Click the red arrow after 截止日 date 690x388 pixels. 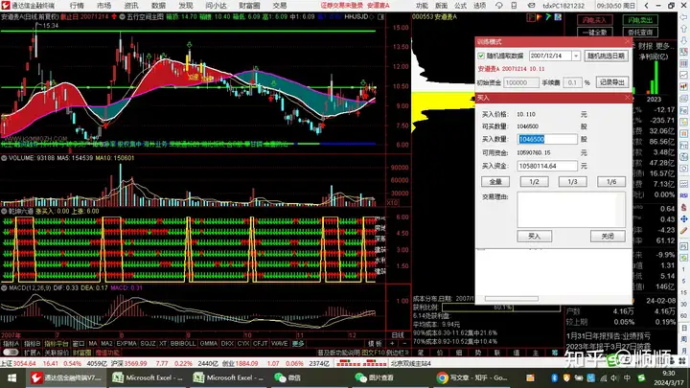(114, 16)
